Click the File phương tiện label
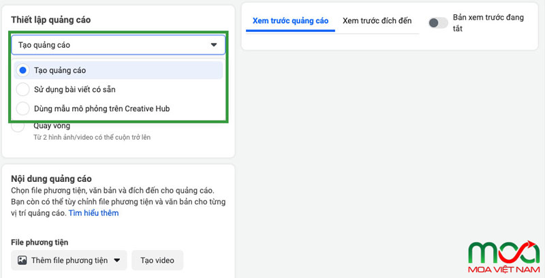The width and height of the screenshot is (545, 278). 40,243
